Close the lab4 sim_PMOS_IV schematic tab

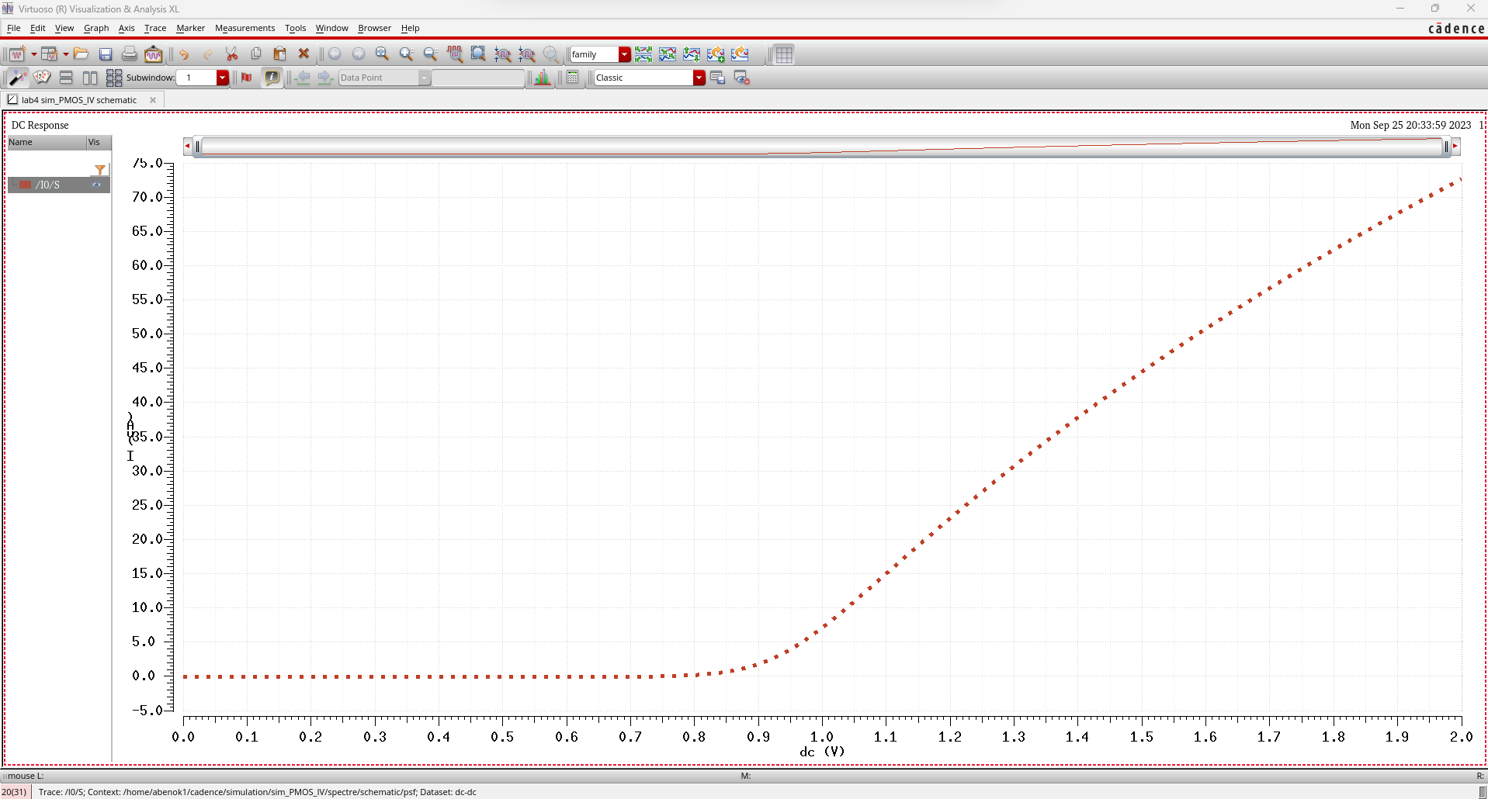click(153, 100)
